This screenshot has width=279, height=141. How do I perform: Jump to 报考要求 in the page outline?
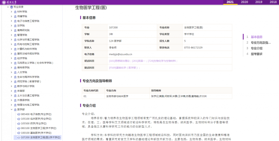click(256, 54)
